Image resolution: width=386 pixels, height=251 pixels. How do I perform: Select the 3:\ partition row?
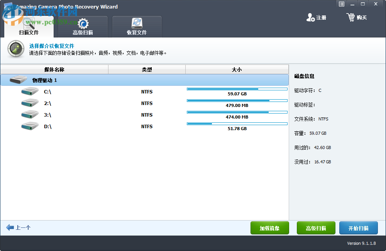(77, 115)
